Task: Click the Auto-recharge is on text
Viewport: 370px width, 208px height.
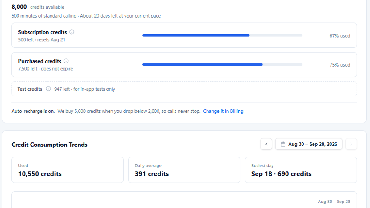Action: click(33, 111)
